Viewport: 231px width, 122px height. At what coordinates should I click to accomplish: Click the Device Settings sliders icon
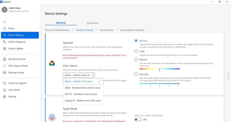tap(5, 35)
